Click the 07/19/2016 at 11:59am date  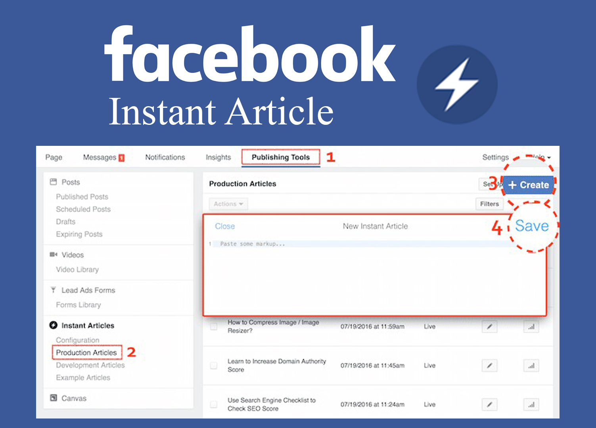click(x=372, y=327)
